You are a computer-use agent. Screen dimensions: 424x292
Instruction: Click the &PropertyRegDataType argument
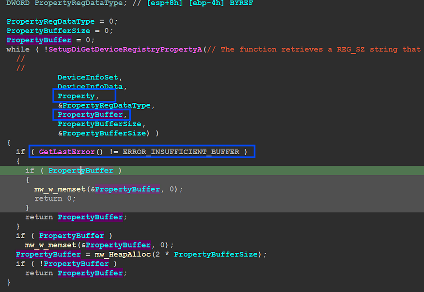click(104, 105)
